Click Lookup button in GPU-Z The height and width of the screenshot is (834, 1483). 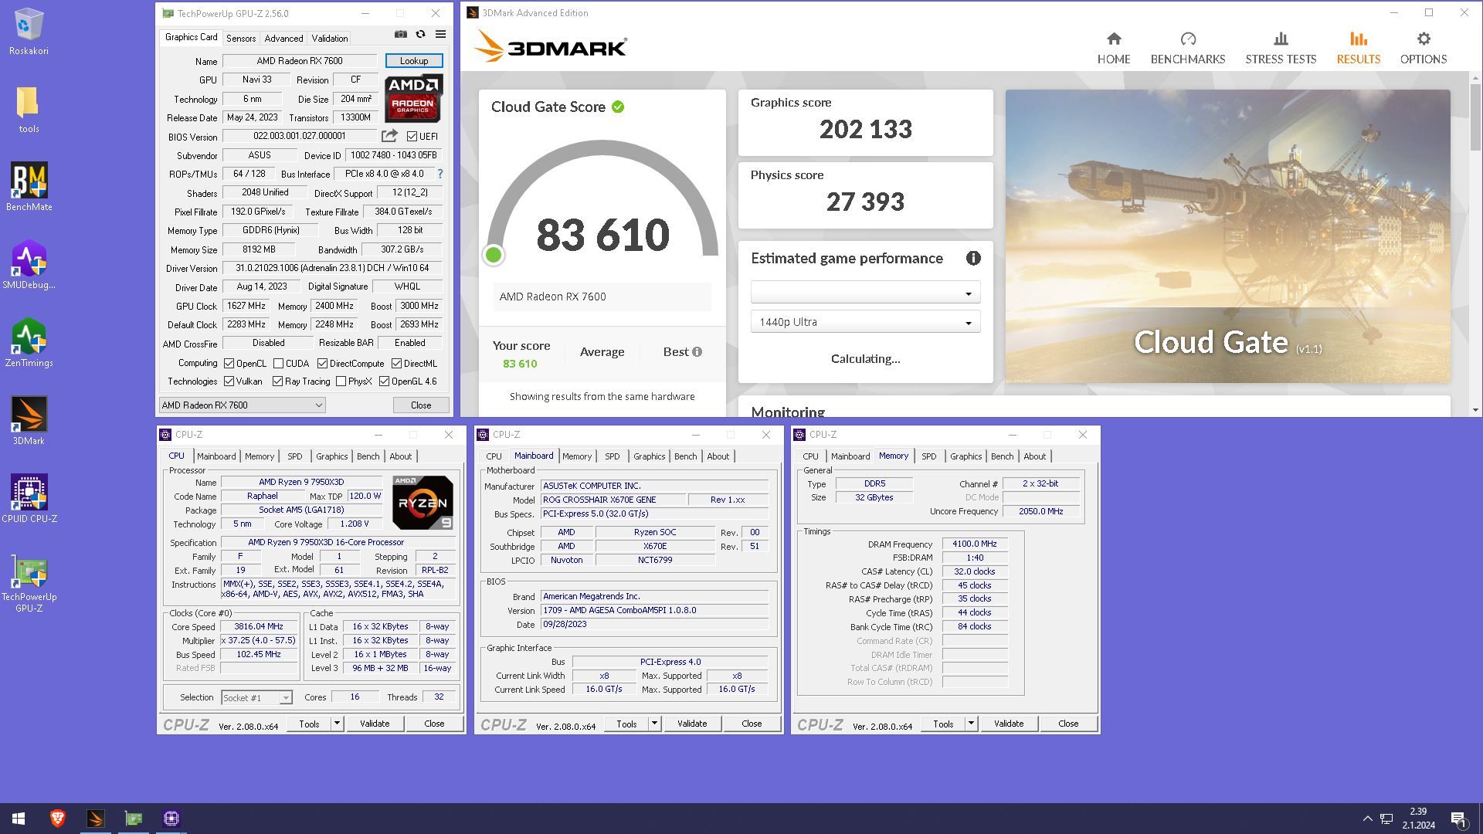(414, 61)
